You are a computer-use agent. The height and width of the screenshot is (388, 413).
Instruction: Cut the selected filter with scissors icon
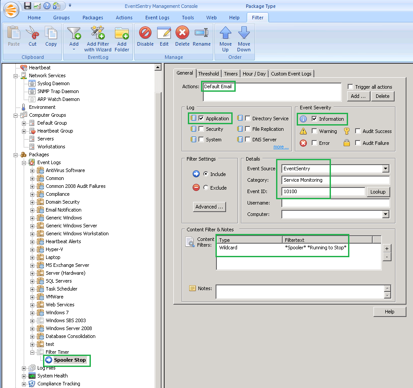click(x=32, y=36)
